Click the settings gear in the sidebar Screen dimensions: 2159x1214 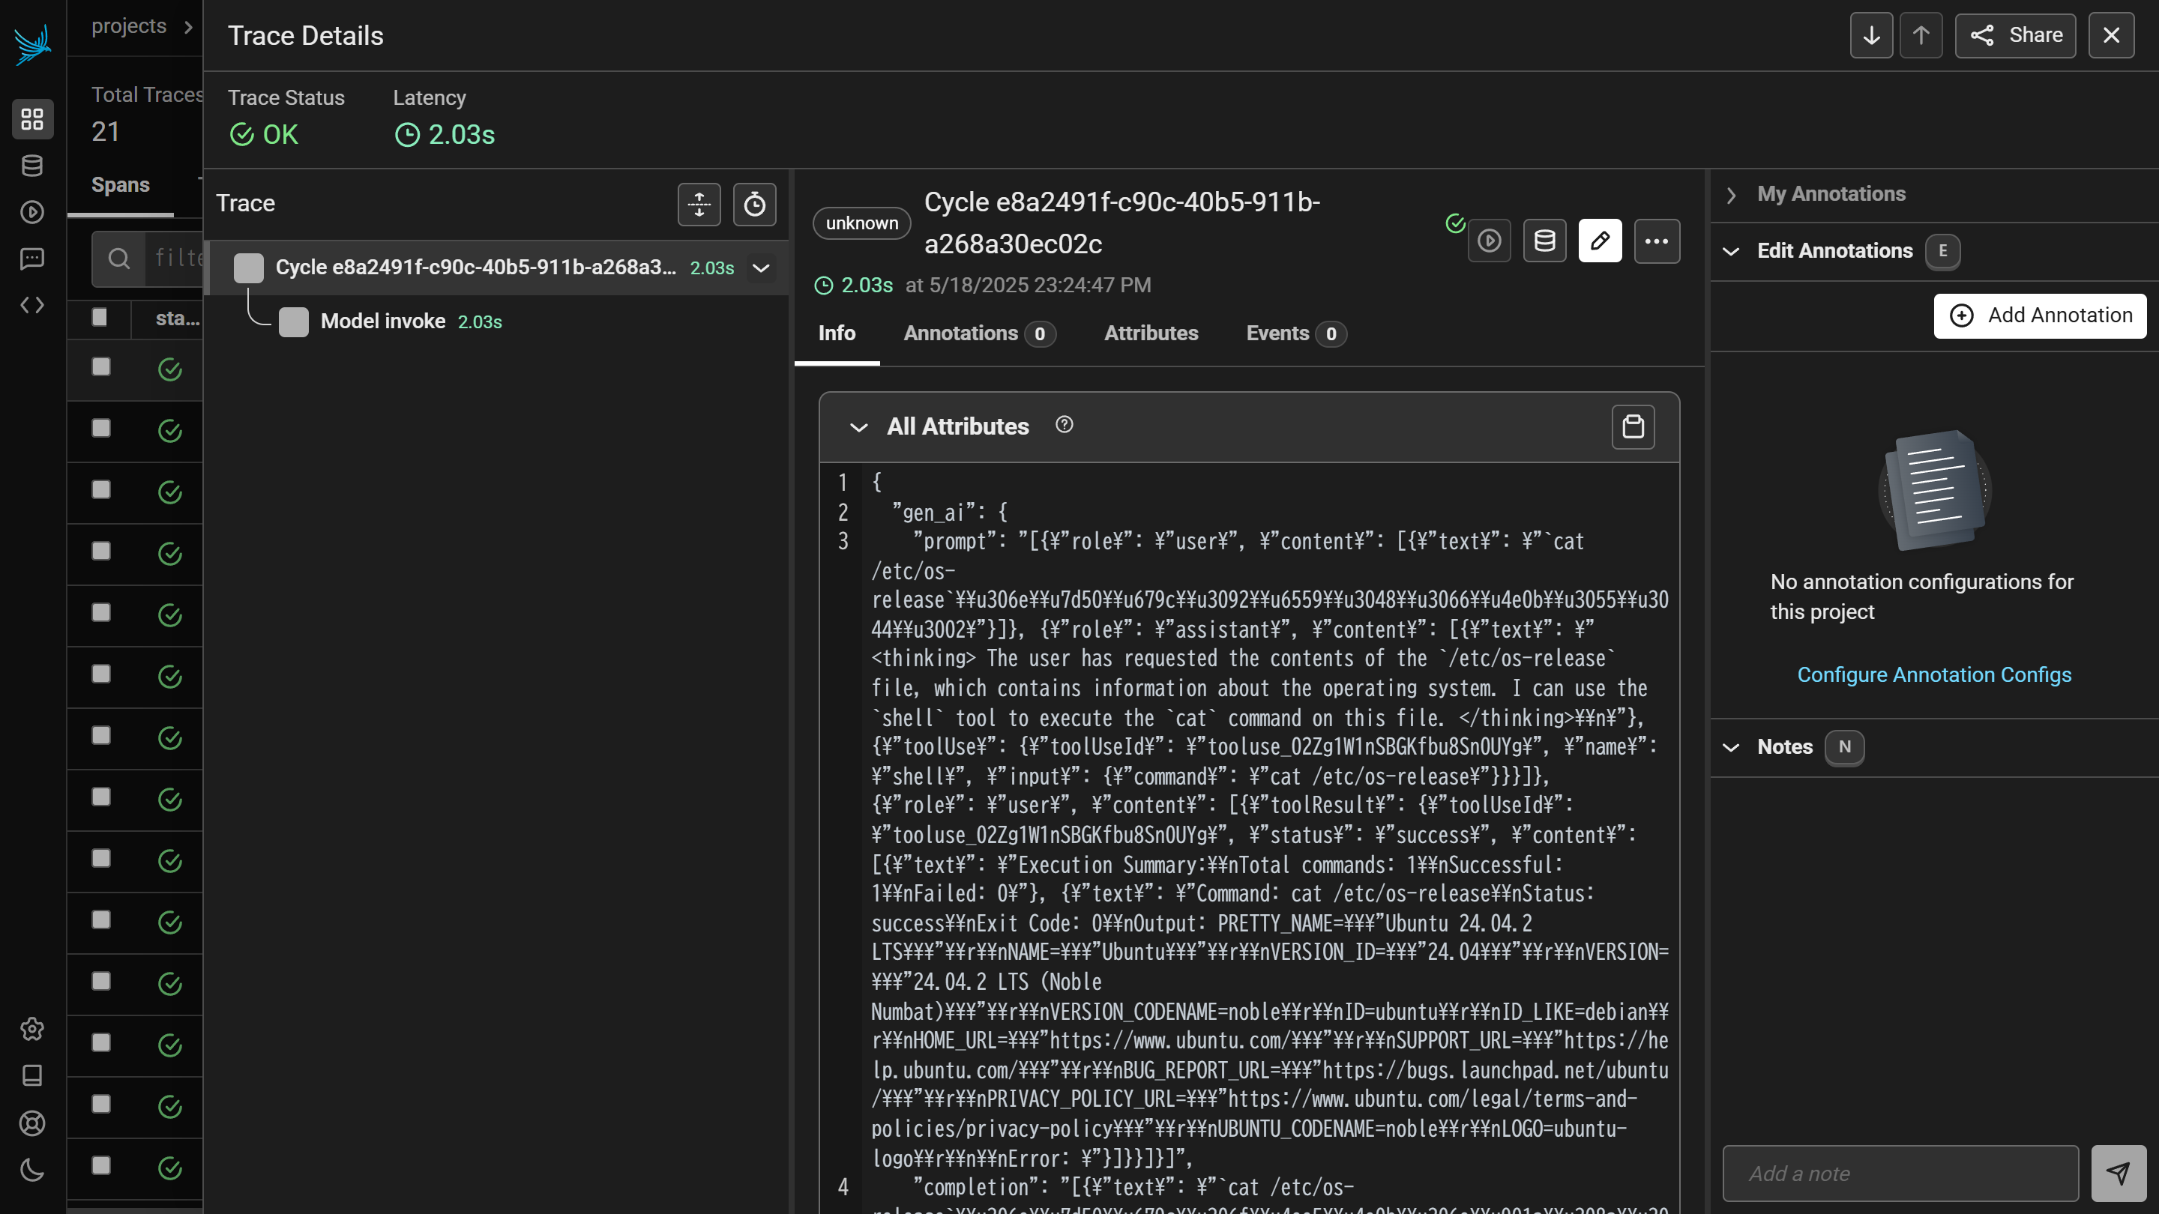(31, 1030)
